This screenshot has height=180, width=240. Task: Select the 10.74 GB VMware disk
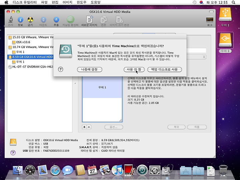pos(31,47)
